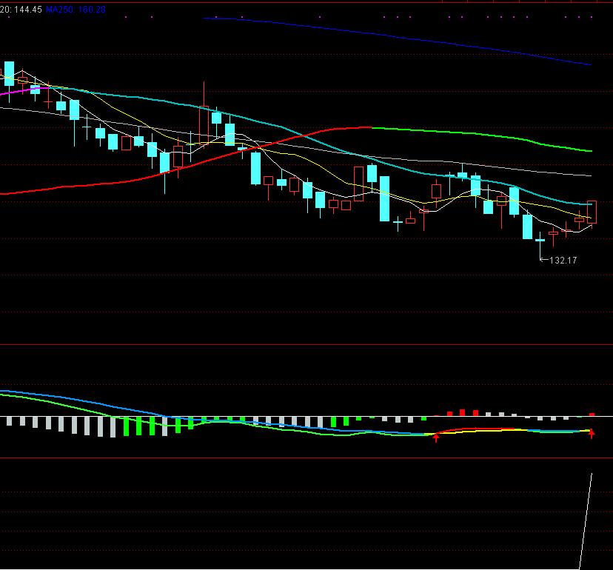Click the first red golden-cross arrow on MACD
613x570 pixels.
436,437
